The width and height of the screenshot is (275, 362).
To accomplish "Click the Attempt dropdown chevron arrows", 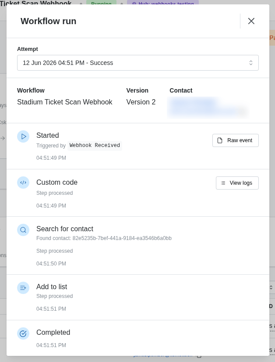I will pyautogui.click(x=251, y=63).
